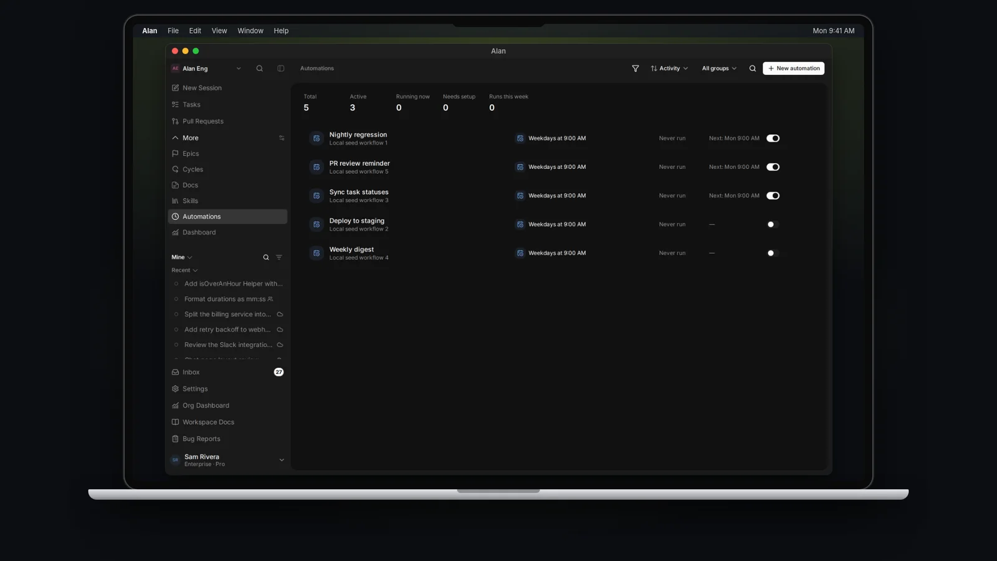Open Workspace Docs in the sidebar

[227, 422]
